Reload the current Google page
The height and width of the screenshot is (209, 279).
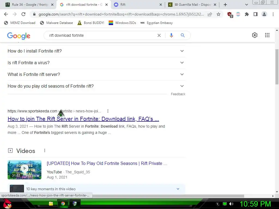(x=23, y=14)
